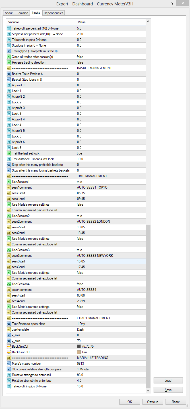This screenshot has height=409, width=190.
Task: Toggle the UseSession1 true value
Action: 111,182
